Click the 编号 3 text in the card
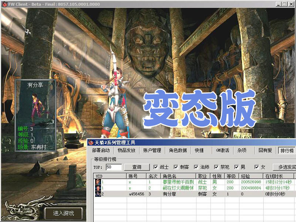Viewport: 296px width, 222px height. pos(26,129)
